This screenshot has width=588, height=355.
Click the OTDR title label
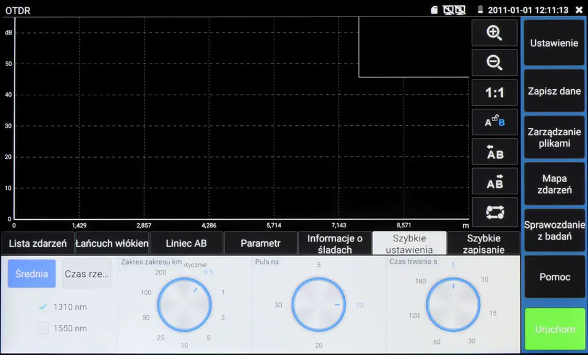[x=18, y=10]
